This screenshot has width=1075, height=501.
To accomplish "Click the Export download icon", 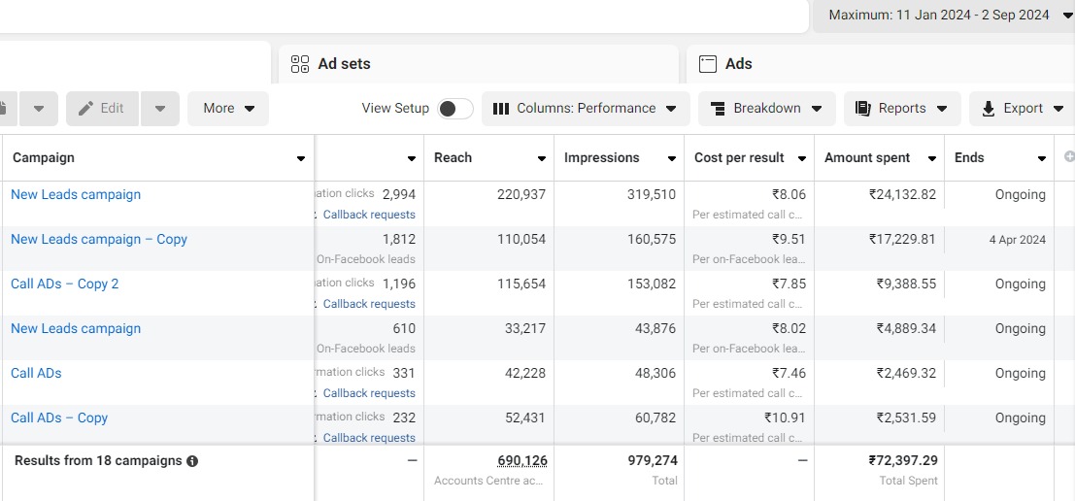I will tap(989, 109).
